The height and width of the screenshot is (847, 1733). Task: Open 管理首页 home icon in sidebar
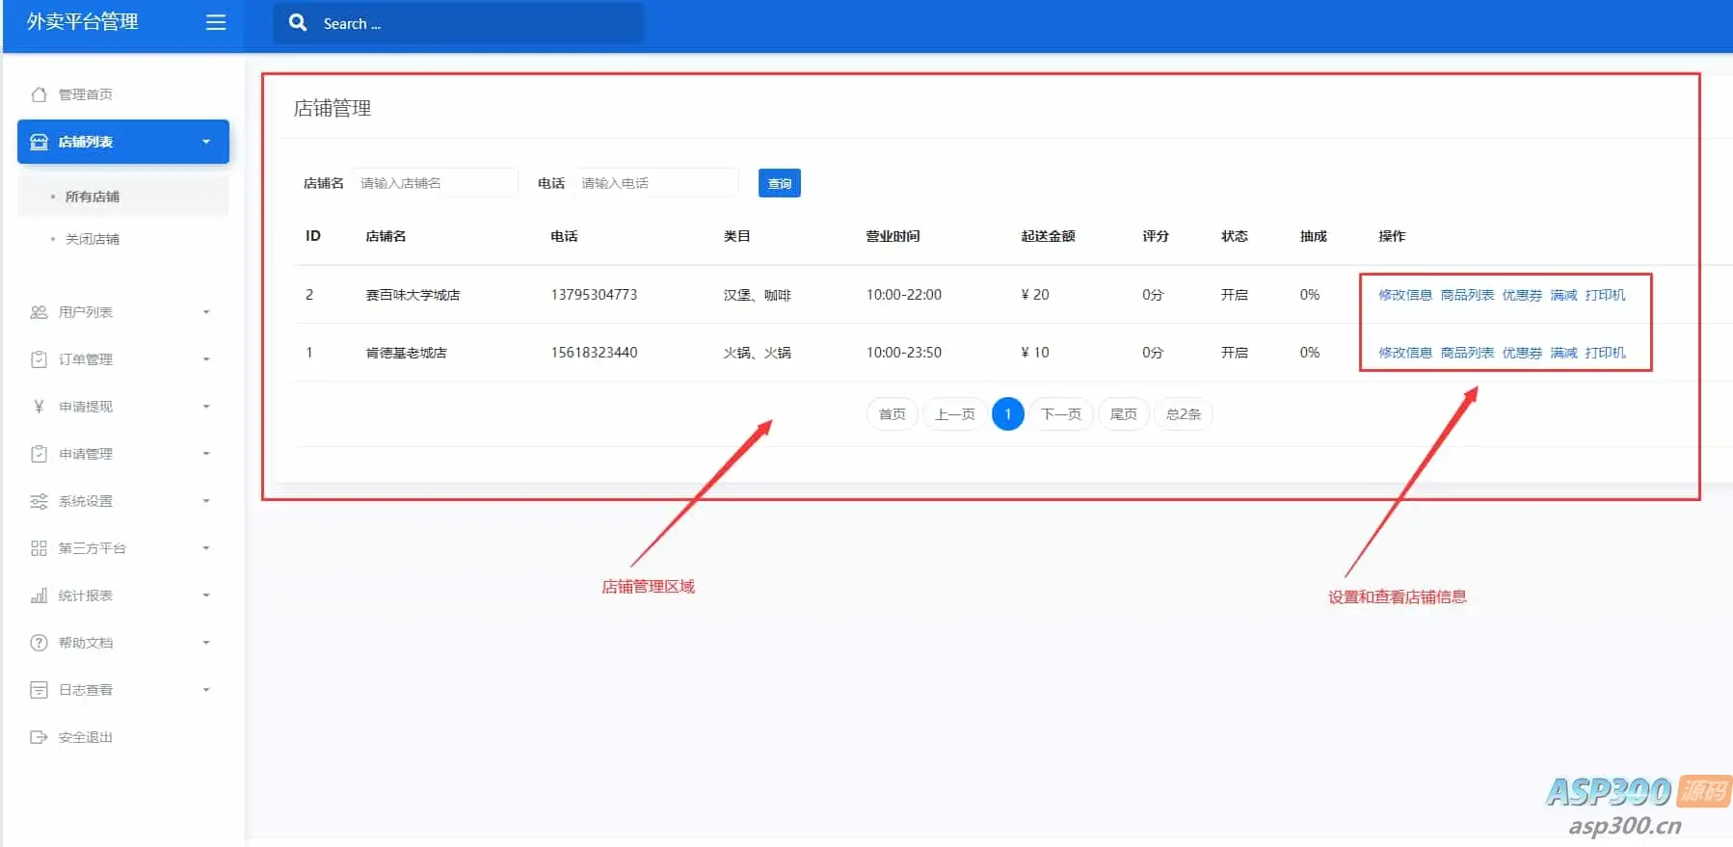[x=39, y=94]
